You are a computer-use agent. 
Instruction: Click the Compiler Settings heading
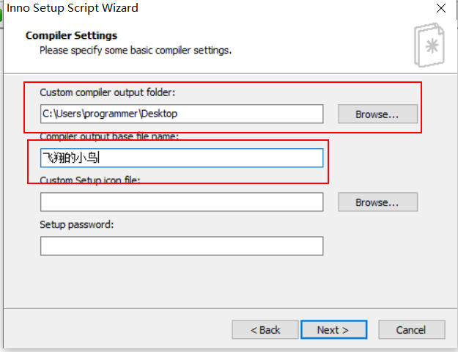click(72, 35)
